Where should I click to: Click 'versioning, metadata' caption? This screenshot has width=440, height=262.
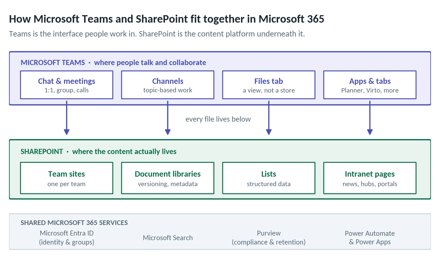click(168, 184)
